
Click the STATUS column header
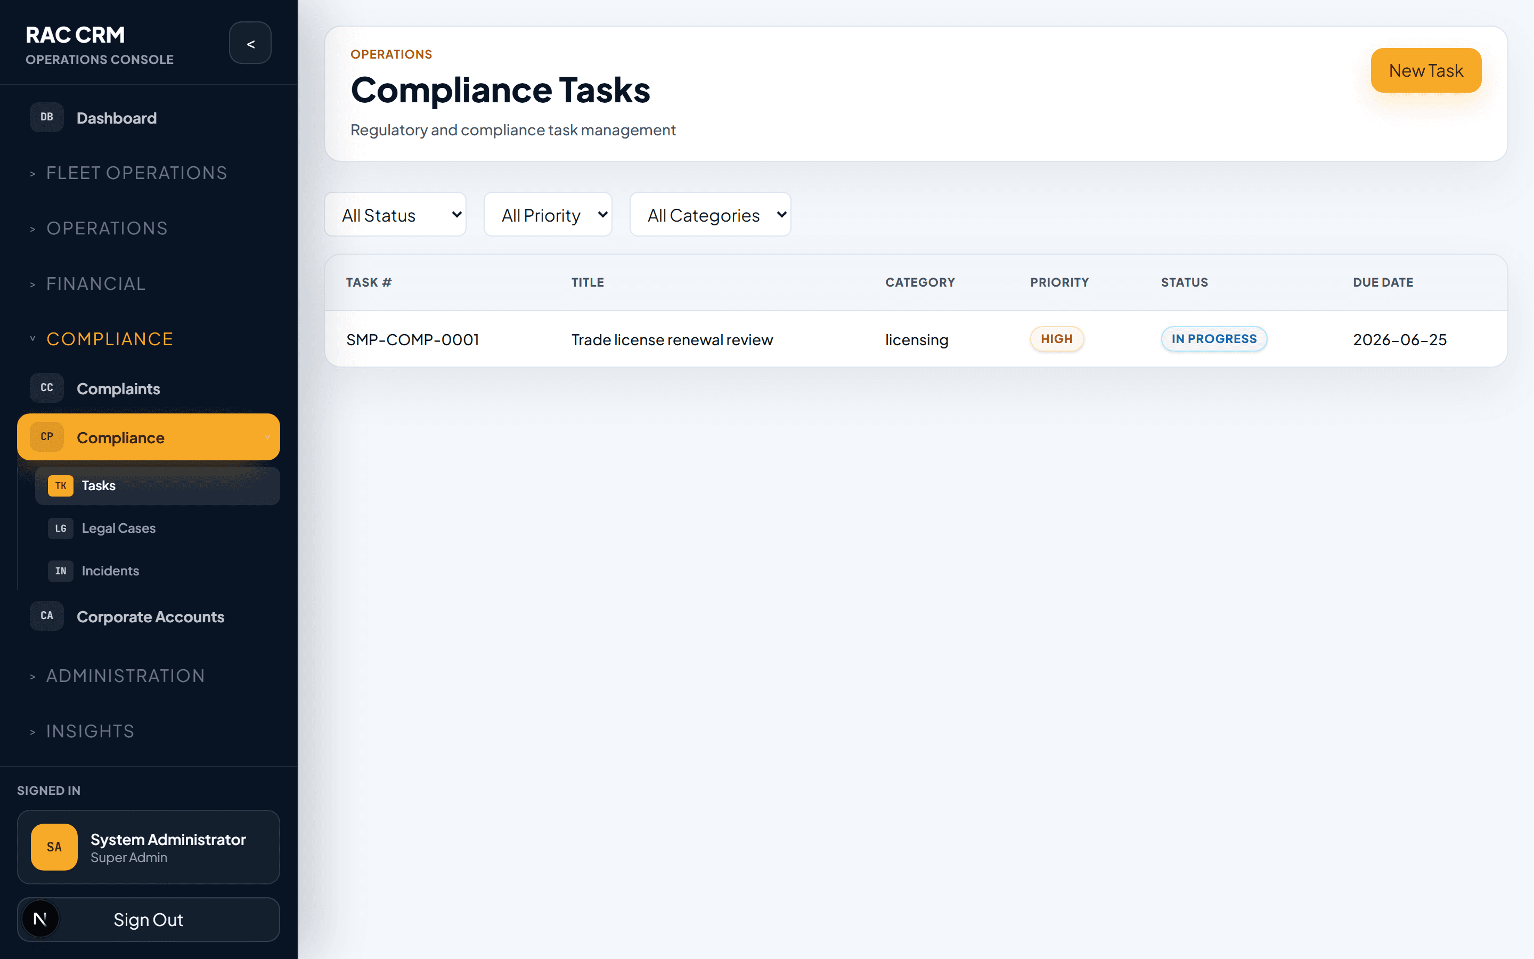tap(1184, 282)
